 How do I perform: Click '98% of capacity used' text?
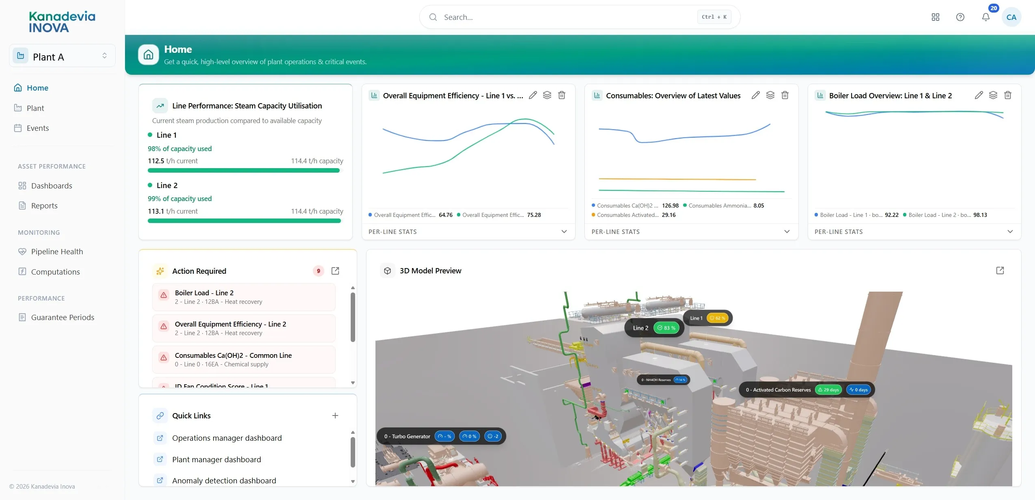179,149
